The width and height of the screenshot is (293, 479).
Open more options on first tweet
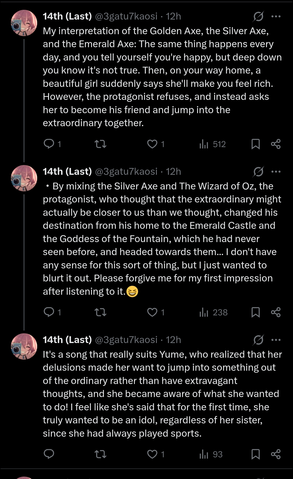click(x=276, y=17)
